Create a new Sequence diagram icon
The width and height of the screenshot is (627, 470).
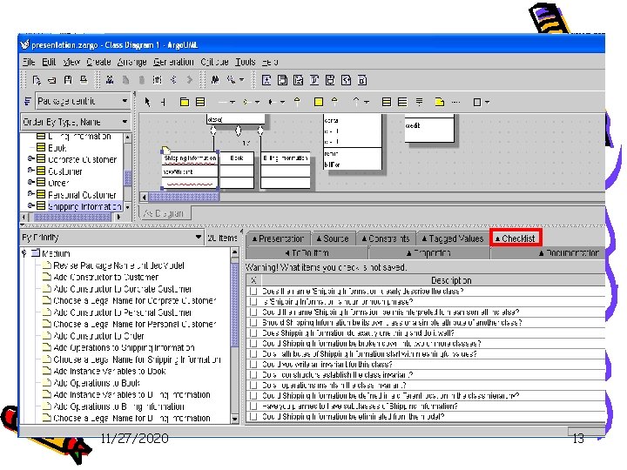[299, 80]
